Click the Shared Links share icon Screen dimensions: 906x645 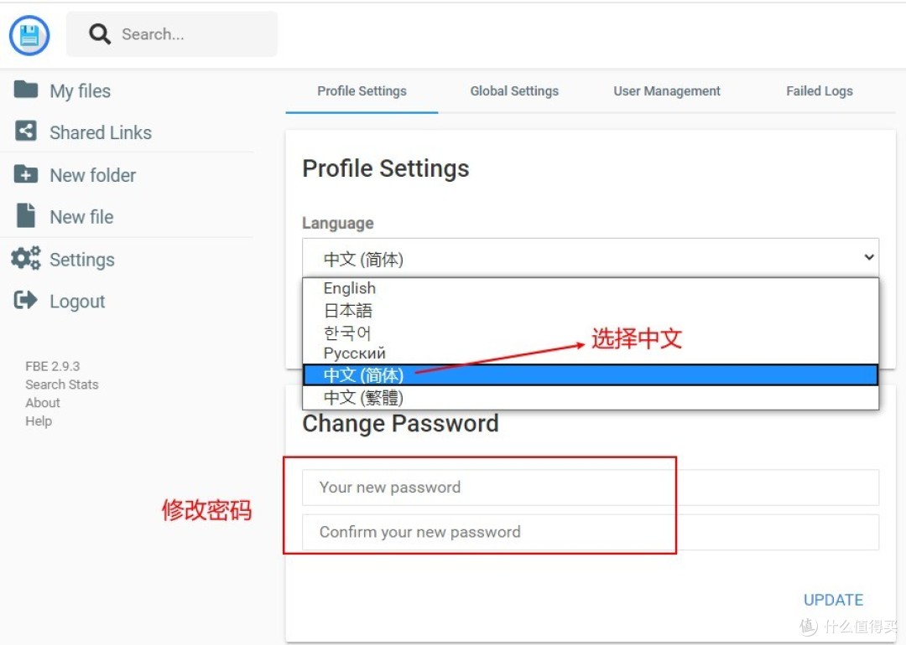coord(25,131)
